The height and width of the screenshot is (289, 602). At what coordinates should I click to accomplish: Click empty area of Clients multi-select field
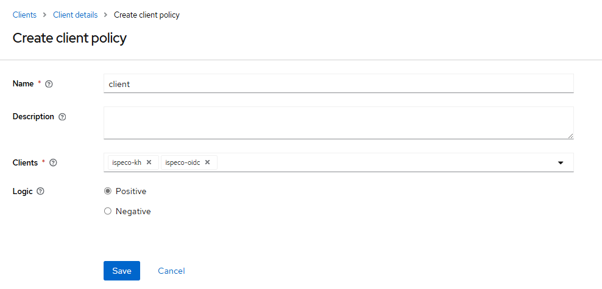click(x=385, y=162)
